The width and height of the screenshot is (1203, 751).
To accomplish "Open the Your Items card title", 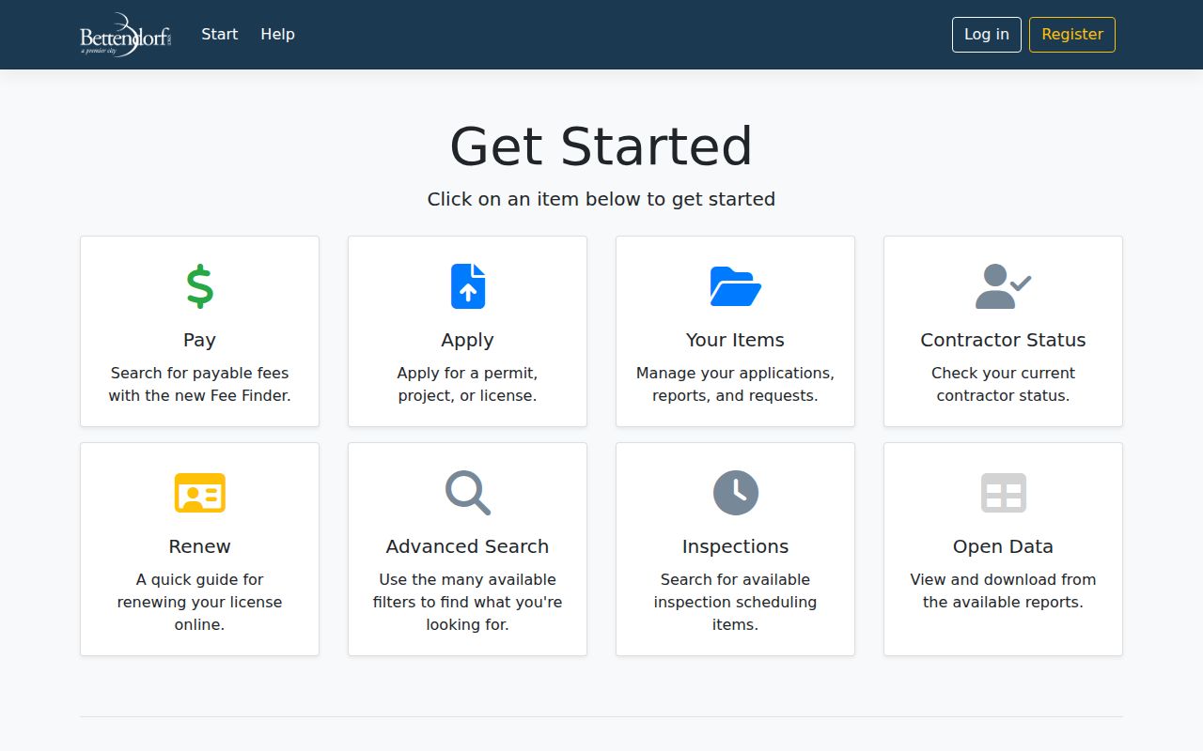I will (735, 340).
